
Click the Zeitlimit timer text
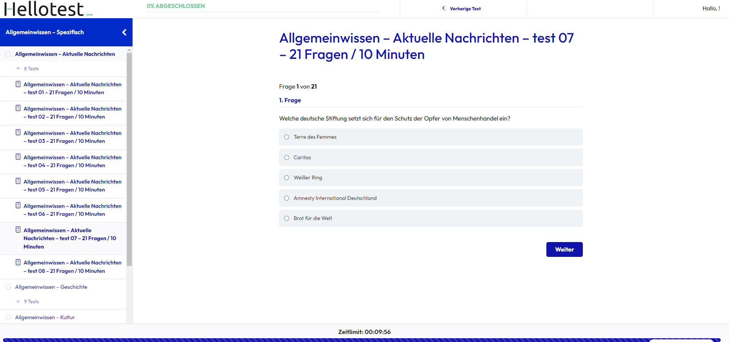364,332
